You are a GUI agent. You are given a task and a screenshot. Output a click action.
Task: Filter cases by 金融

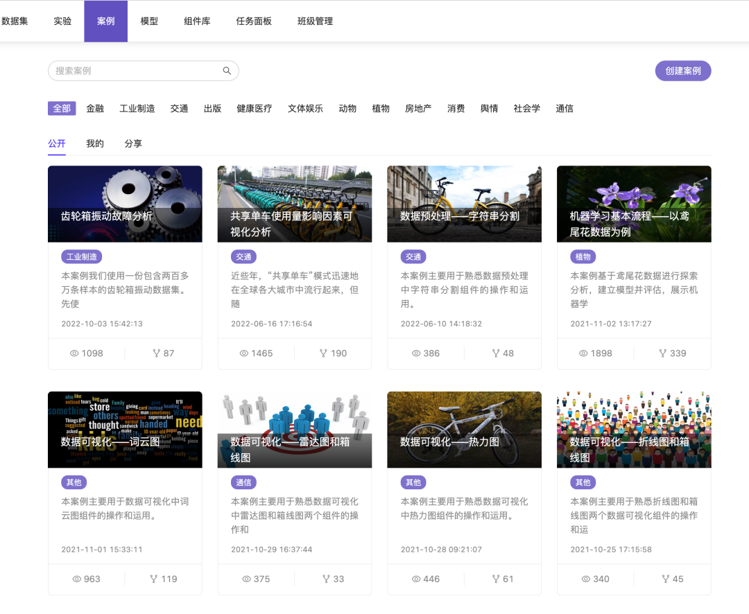pyautogui.click(x=95, y=108)
